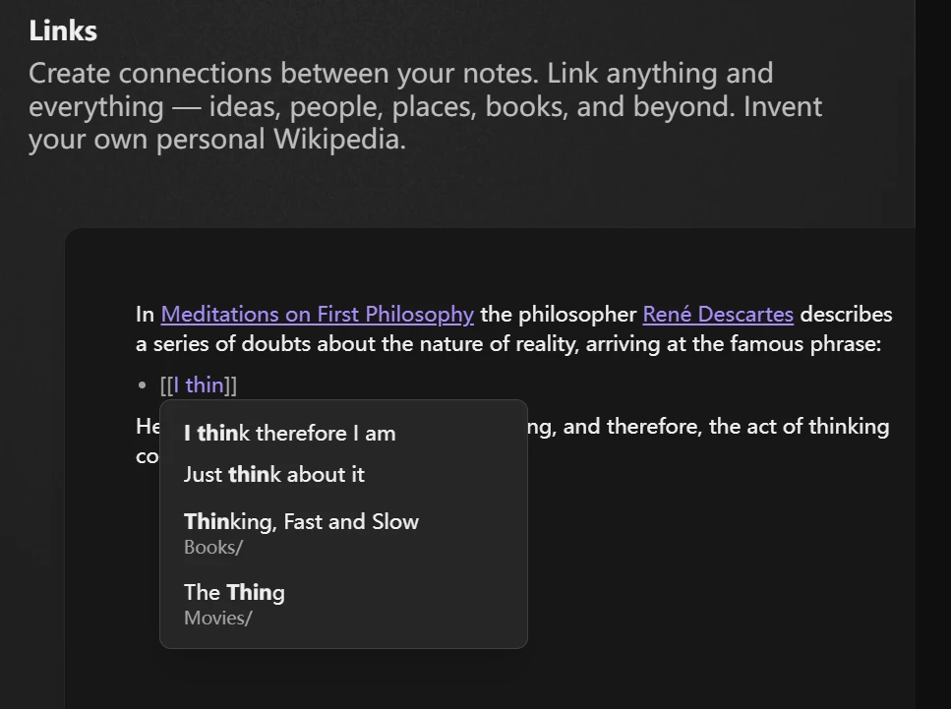Select "The Thing" movie suggestion
Image resolution: width=951 pixels, height=709 pixels.
tap(234, 592)
